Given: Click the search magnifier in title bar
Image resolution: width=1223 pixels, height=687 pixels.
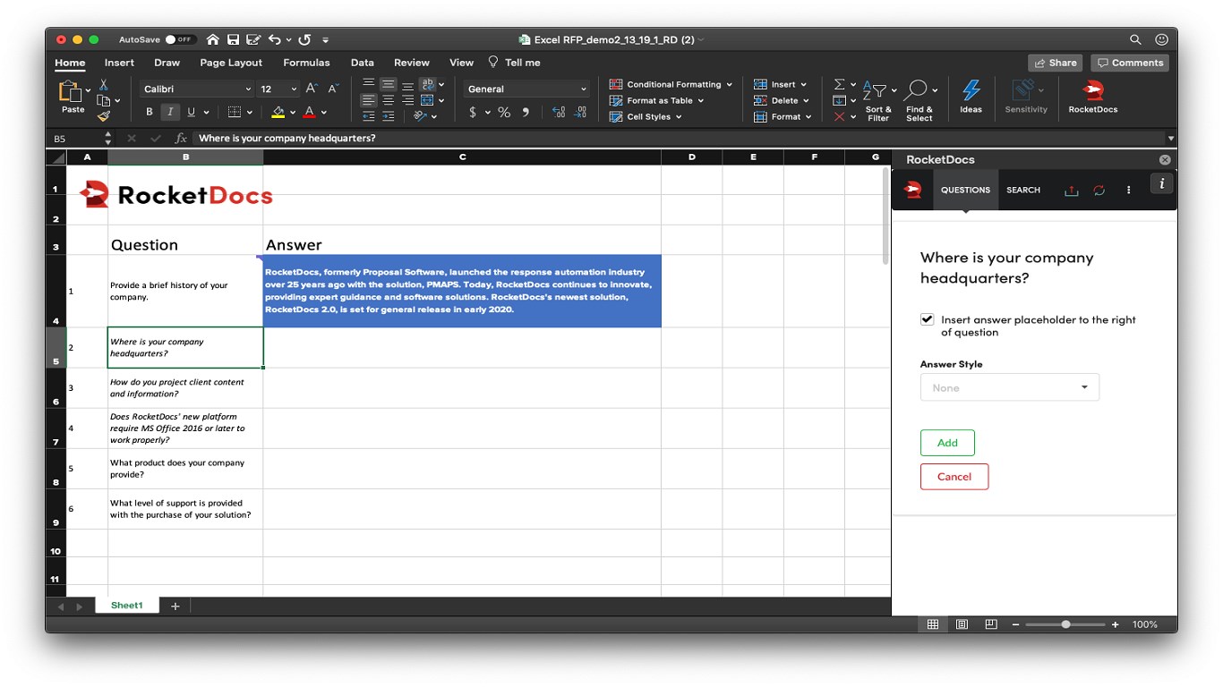Looking at the screenshot, I should tap(1135, 39).
